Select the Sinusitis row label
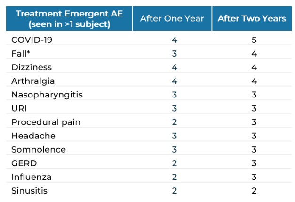Image resolution: width=295 pixels, height=202 pixels. tap(30, 191)
